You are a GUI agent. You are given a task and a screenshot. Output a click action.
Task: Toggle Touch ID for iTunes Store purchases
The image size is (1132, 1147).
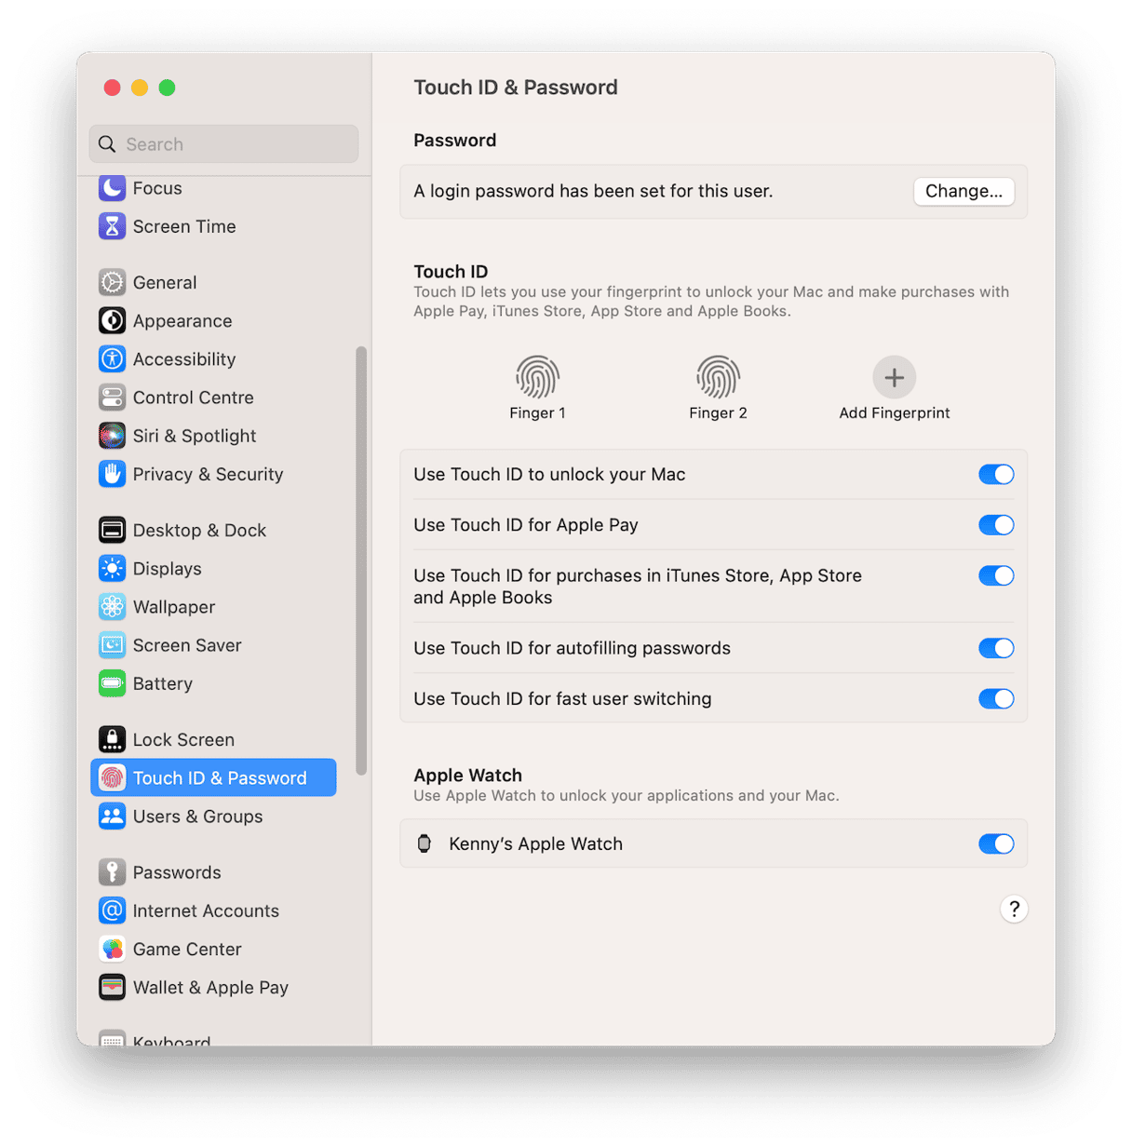tap(996, 575)
